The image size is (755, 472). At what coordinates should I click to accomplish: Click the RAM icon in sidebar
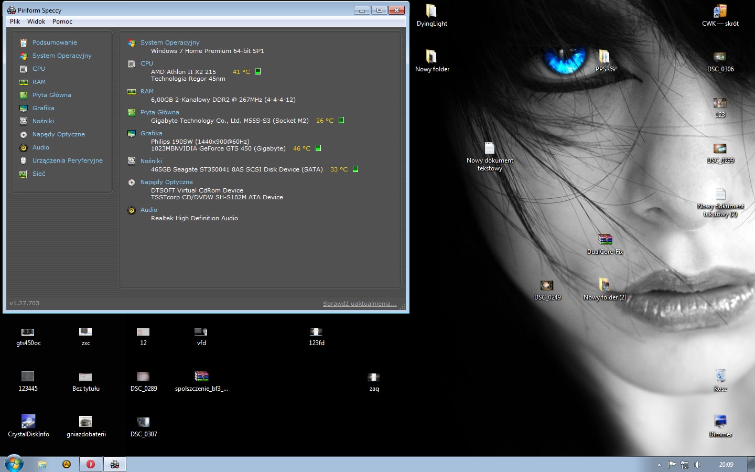(x=24, y=82)
